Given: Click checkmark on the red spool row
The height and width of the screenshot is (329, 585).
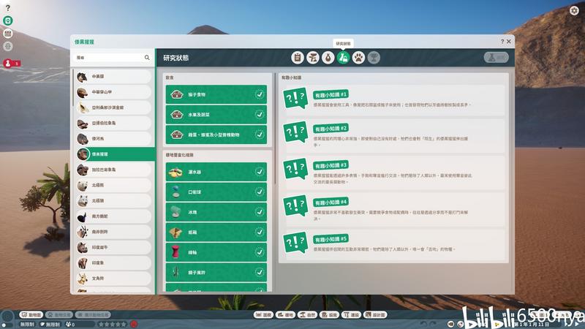Looking at the screenshot, I should (x=260, y=252).
